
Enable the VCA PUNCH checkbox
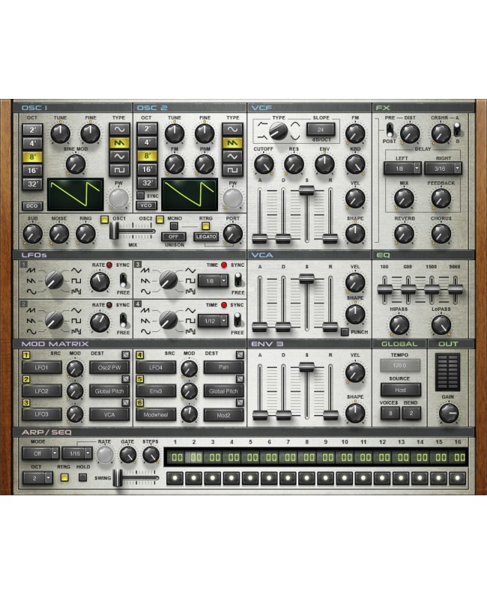pyautogui.click(x=345, y=332)
